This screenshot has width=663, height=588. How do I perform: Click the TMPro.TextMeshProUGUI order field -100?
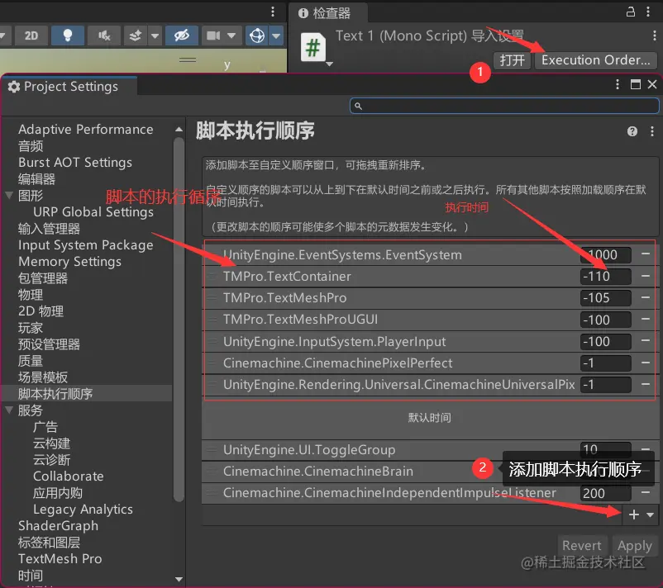tap(605, 320)
